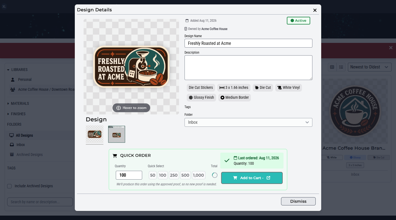Click into the Description text area

[x=248, y=68]
